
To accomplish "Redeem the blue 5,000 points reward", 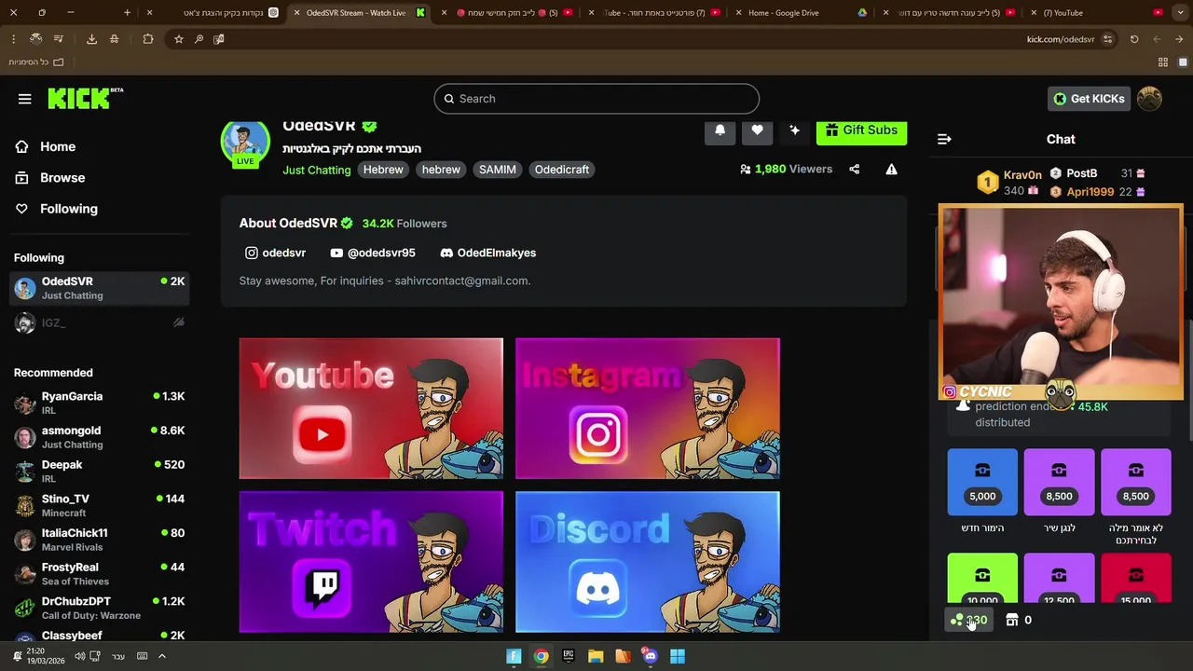I will click(982, 482).
